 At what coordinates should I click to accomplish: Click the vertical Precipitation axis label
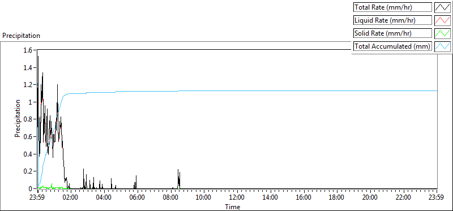point(18,119)
